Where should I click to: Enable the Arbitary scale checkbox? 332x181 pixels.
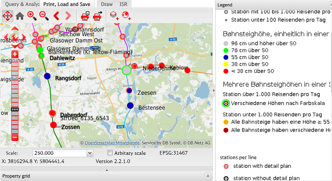(110, 153)
